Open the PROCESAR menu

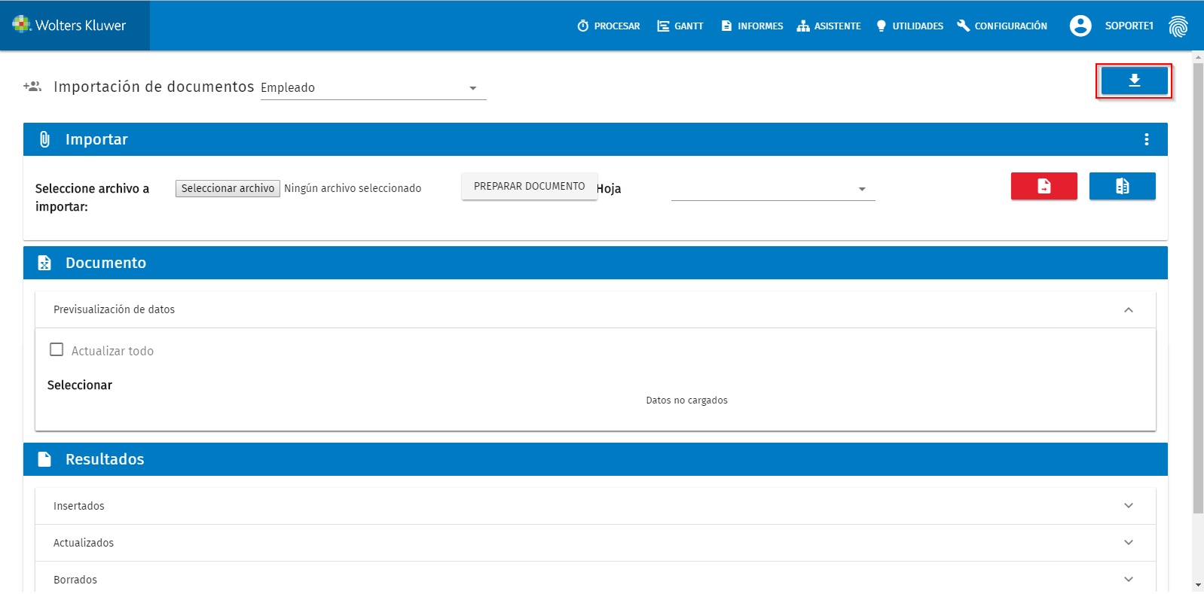click(609, 26)
